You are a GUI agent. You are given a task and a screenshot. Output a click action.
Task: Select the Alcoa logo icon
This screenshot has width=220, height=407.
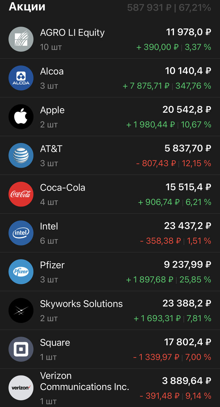[20, 78]
